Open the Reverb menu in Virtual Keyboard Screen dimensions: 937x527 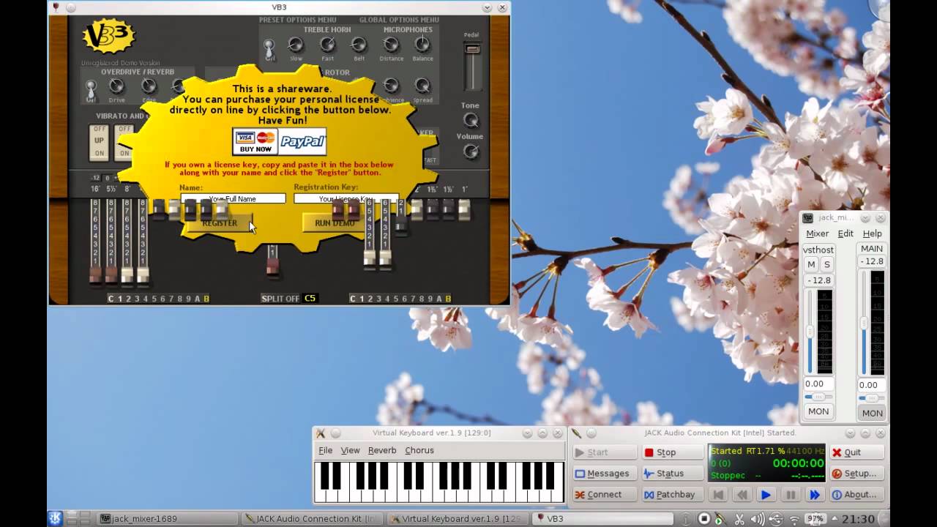click(381, 450)
